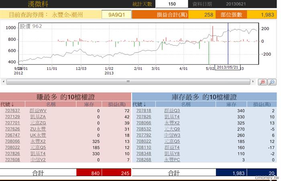The height and width of the screenshot is (181, 281).
Task: Click 名稱 header in profit table
Action: (51, 104)
